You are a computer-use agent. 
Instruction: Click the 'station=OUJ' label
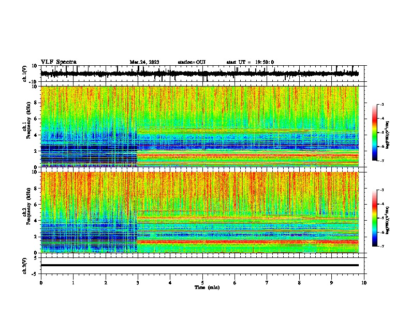click(x=192, y=62)
